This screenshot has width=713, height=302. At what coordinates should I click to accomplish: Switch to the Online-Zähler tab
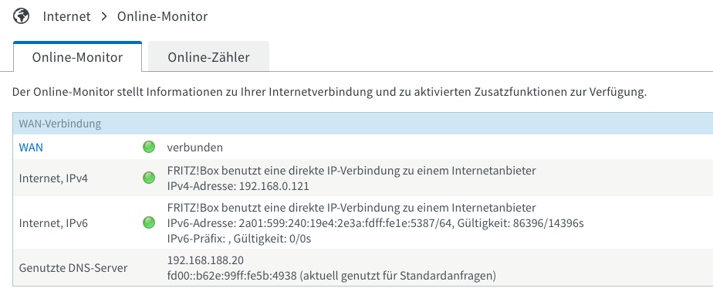pos(208,57)
